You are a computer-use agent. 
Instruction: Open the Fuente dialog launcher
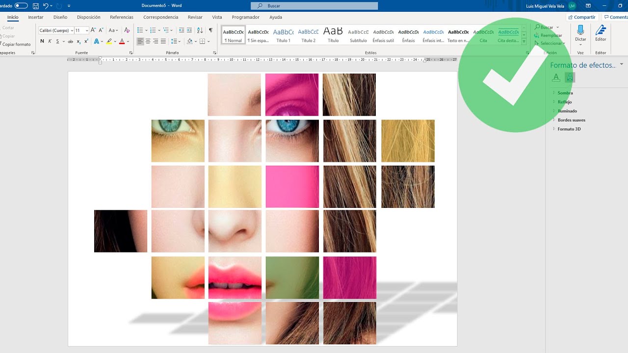click(131, 52)
